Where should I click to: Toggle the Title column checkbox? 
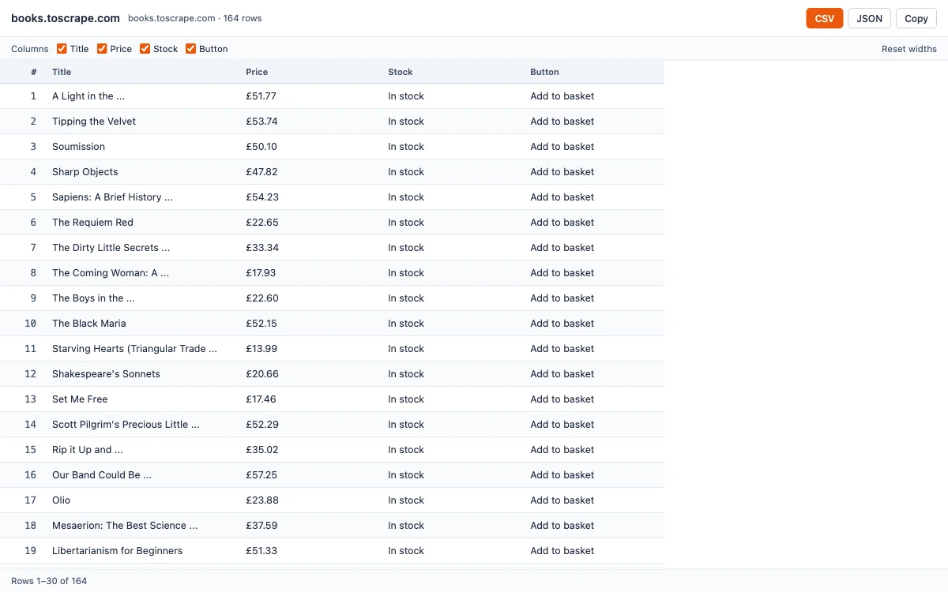point(62,49)
